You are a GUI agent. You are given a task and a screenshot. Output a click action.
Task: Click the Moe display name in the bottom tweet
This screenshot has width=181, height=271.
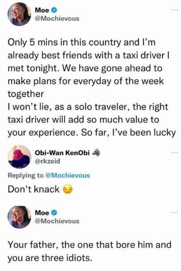(x=42, y=213)
